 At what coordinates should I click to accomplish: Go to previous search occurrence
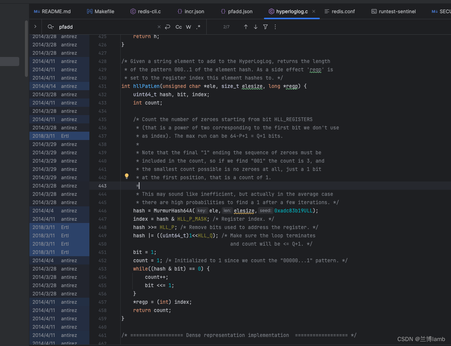click(245, 27)
